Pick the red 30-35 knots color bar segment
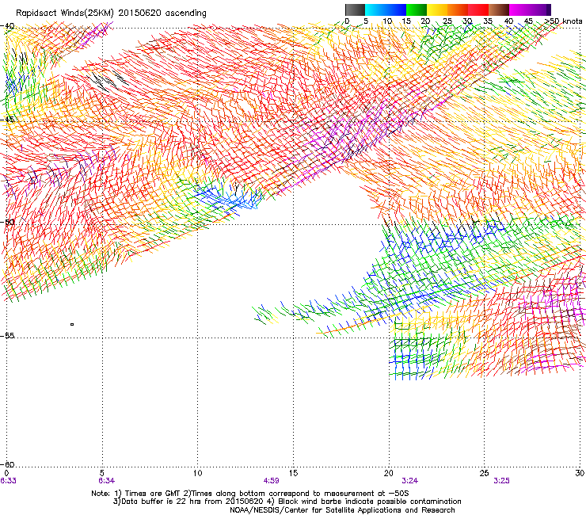This screenshot has height=515, width=586. pos(478,10)
